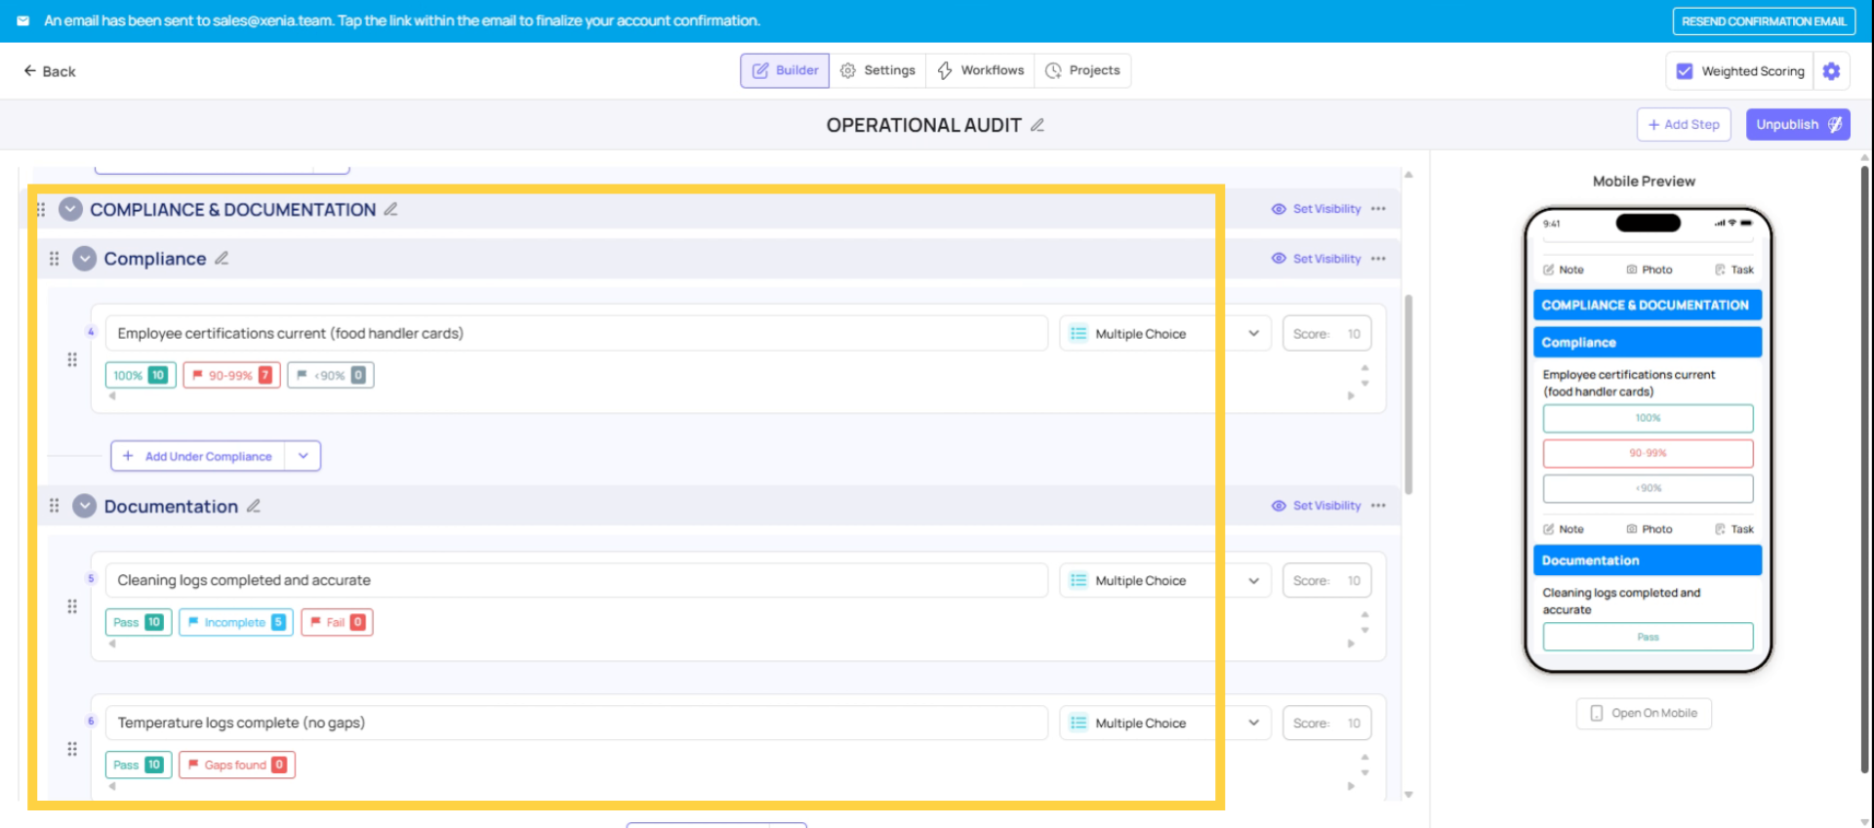
Task: Click the Add Step button
Action: click(1684, 124)
